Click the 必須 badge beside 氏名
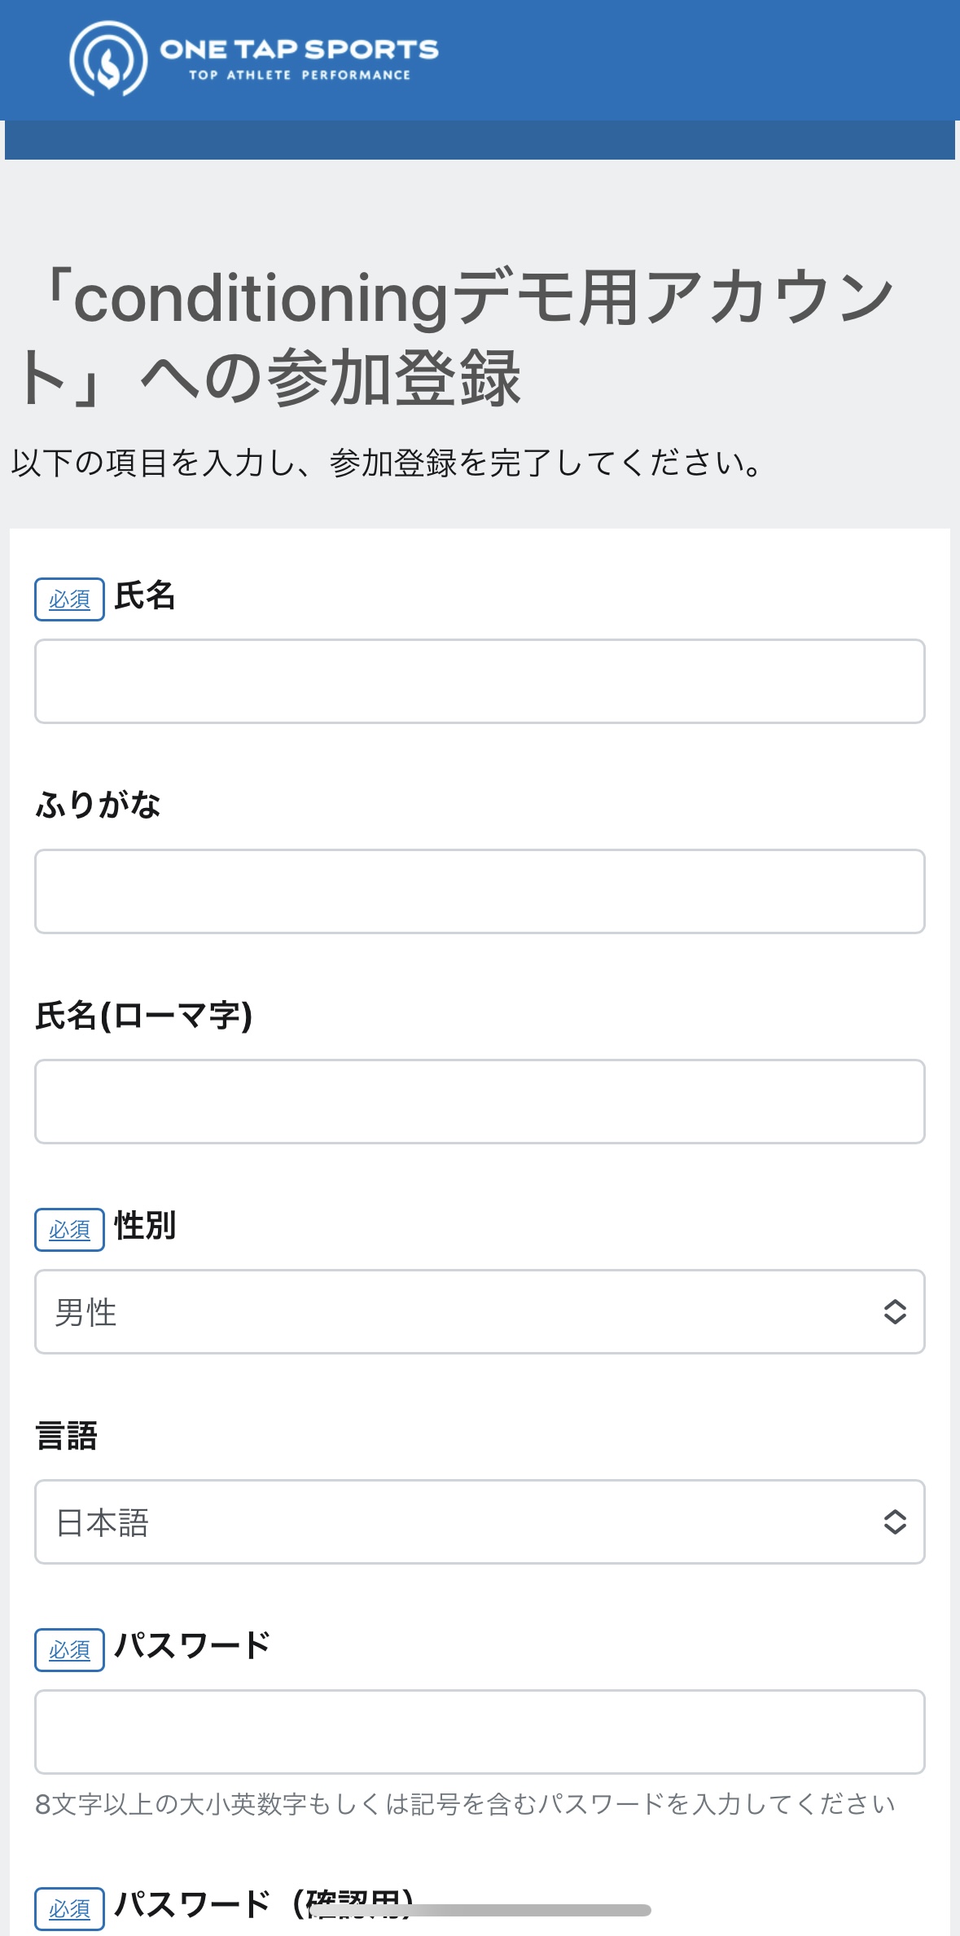Screen dimensions: 960x1936 pos(69,599)
